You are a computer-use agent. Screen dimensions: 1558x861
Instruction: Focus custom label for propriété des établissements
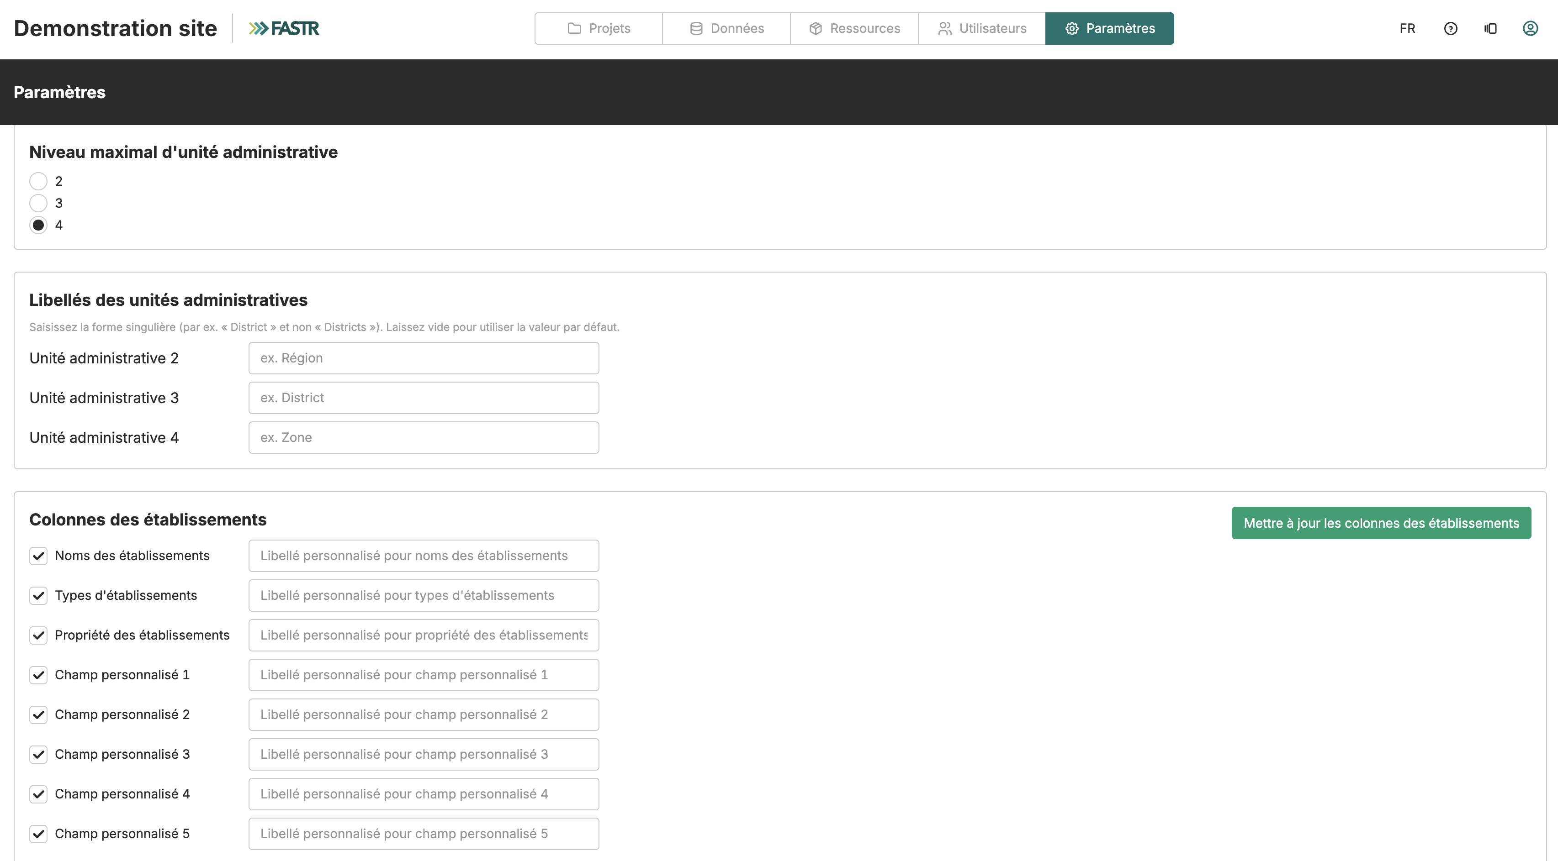pyautogui.click(x=424, y=635)
